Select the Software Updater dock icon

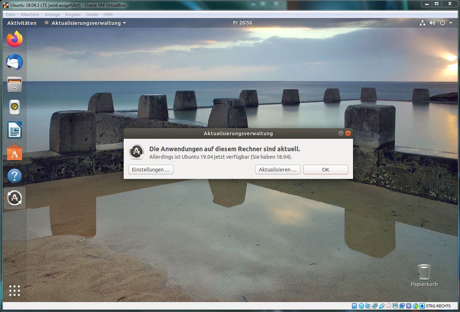(x=15, y=198)
